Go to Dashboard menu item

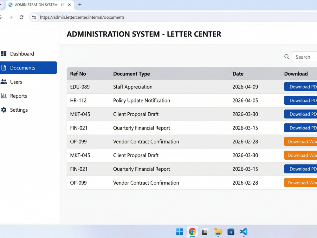tap(22, 54)
